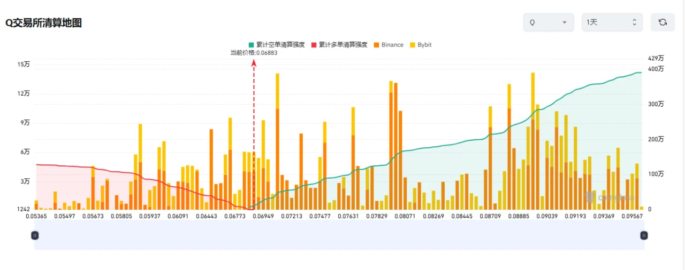The width and height of the screenshot is (685, 270).
Task: Click the 0.05497 x-axis label
Action: (64, 216)
